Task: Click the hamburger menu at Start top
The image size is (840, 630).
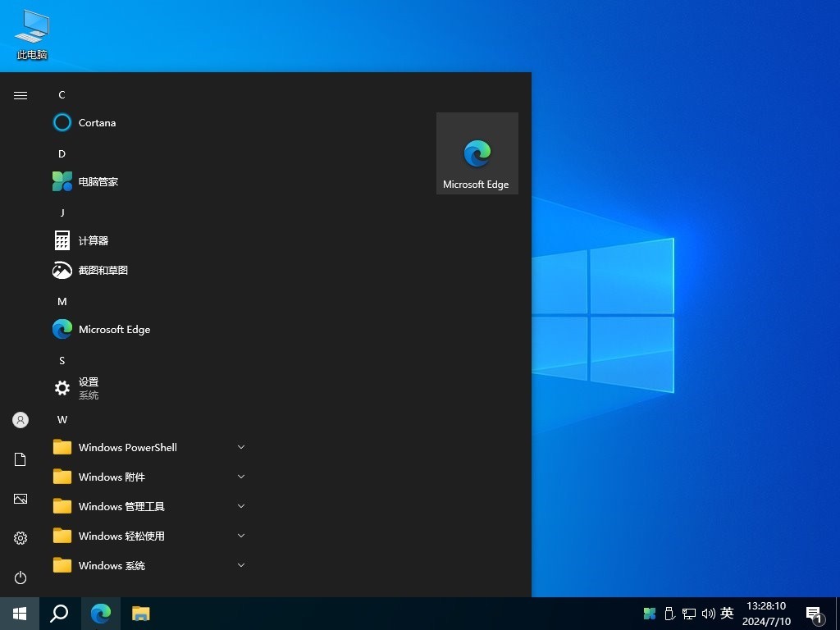Action: 20,95
